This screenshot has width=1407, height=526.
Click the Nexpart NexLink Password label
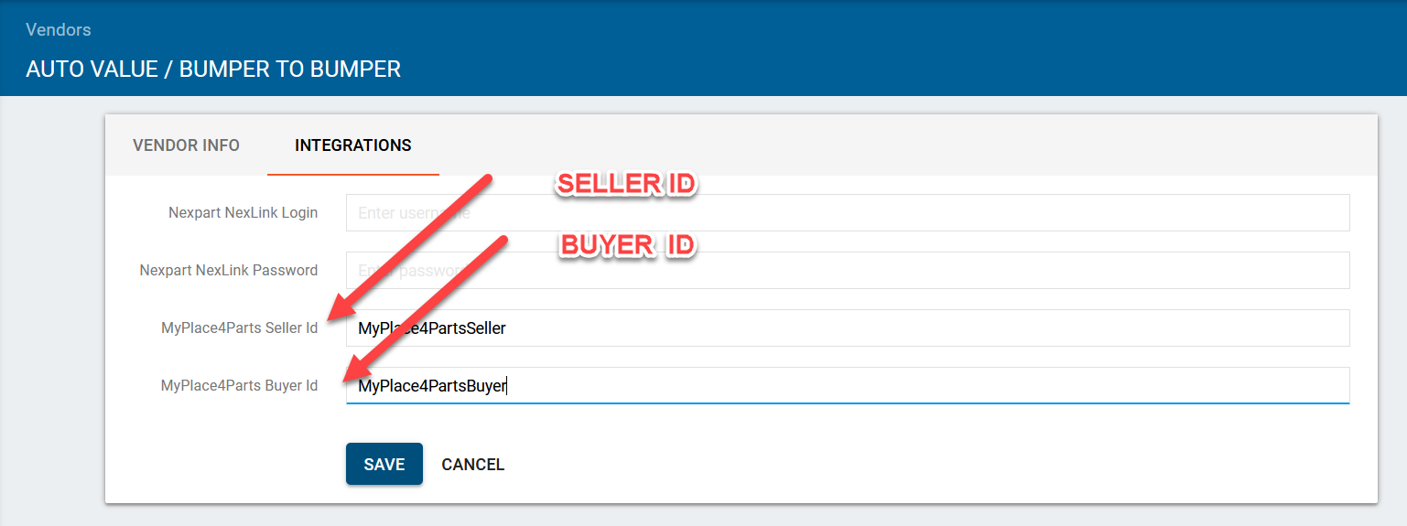pos(229,271)
